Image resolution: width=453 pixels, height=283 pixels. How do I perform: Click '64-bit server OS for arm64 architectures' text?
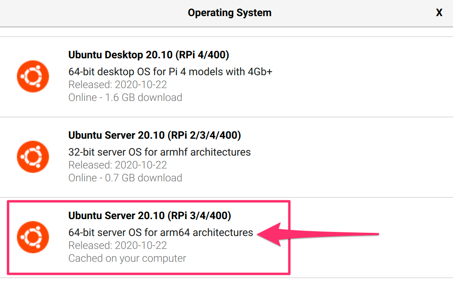[161, 232]
